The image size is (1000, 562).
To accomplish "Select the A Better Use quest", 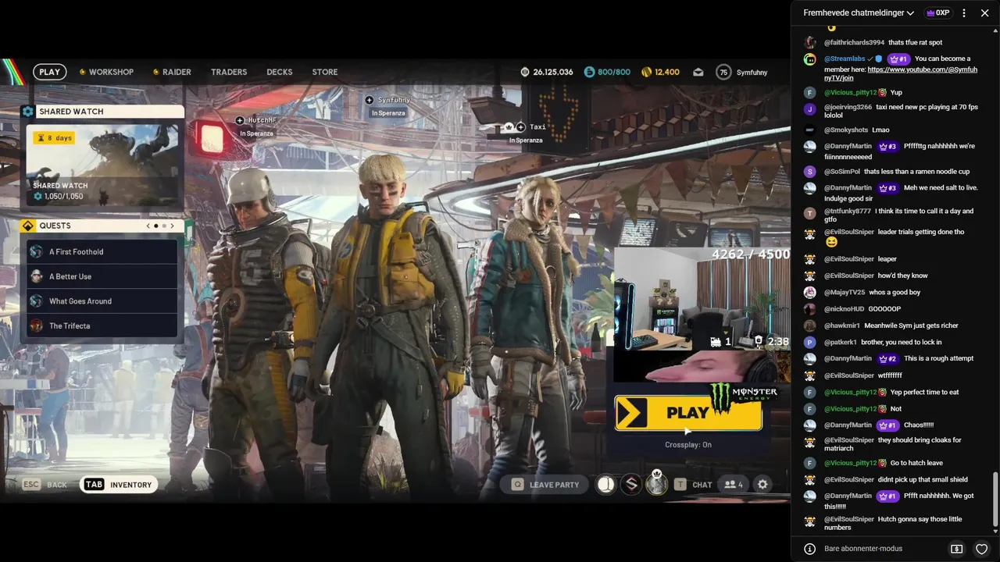I will coord(102,276).
